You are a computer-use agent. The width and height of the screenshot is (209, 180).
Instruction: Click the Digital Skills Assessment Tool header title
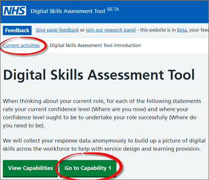coord(68,11)
